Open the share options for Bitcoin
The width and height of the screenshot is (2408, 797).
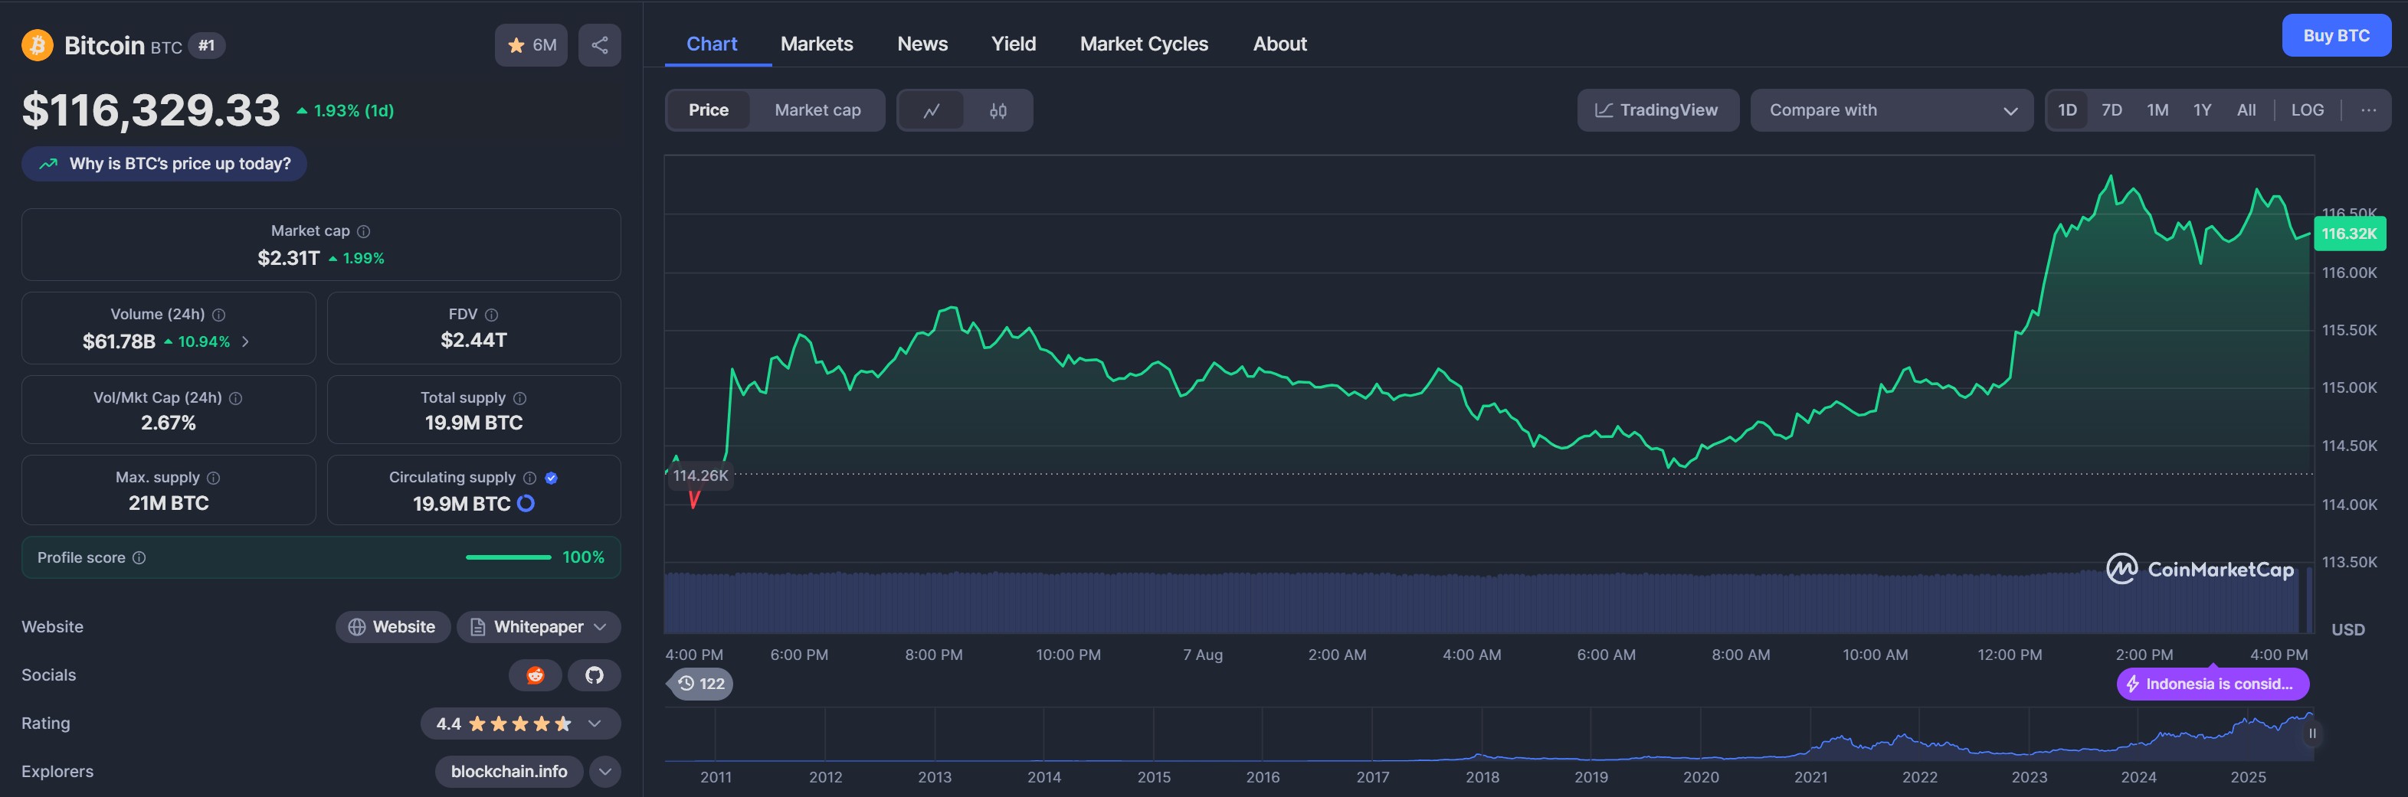598,44
